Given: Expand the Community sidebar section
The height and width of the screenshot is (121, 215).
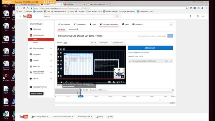Looking at the screenshot, I should pos(51,54).
